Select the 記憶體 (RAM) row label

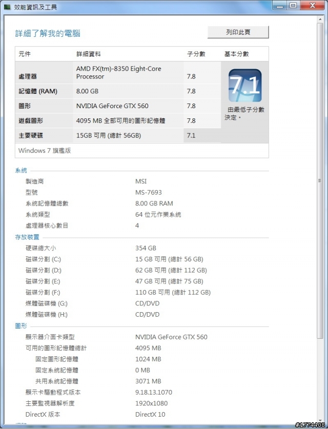[38, 91]
